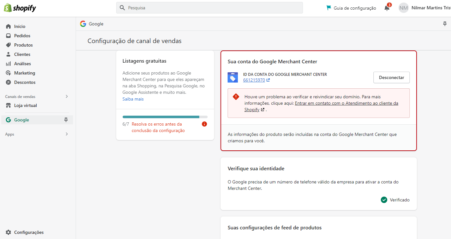This screenshot has width=451, height=239.
Task: Click the Saiba mais link
Action: click(133, 99)
